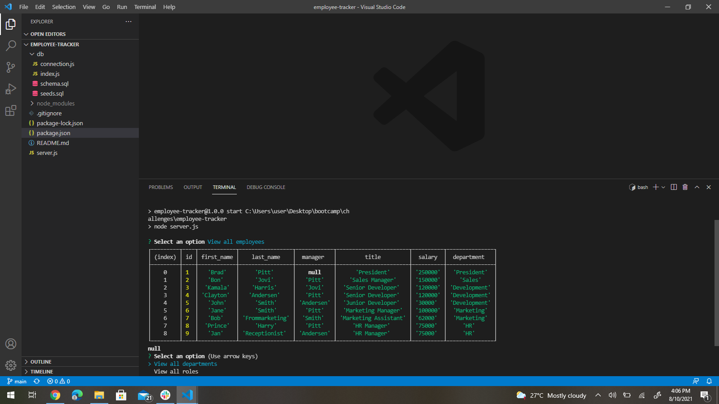Image resolution: width=719 pixels, height=404 pixels.
Task: Click the main branch indicator in status bar
Action: pos(17,381)
